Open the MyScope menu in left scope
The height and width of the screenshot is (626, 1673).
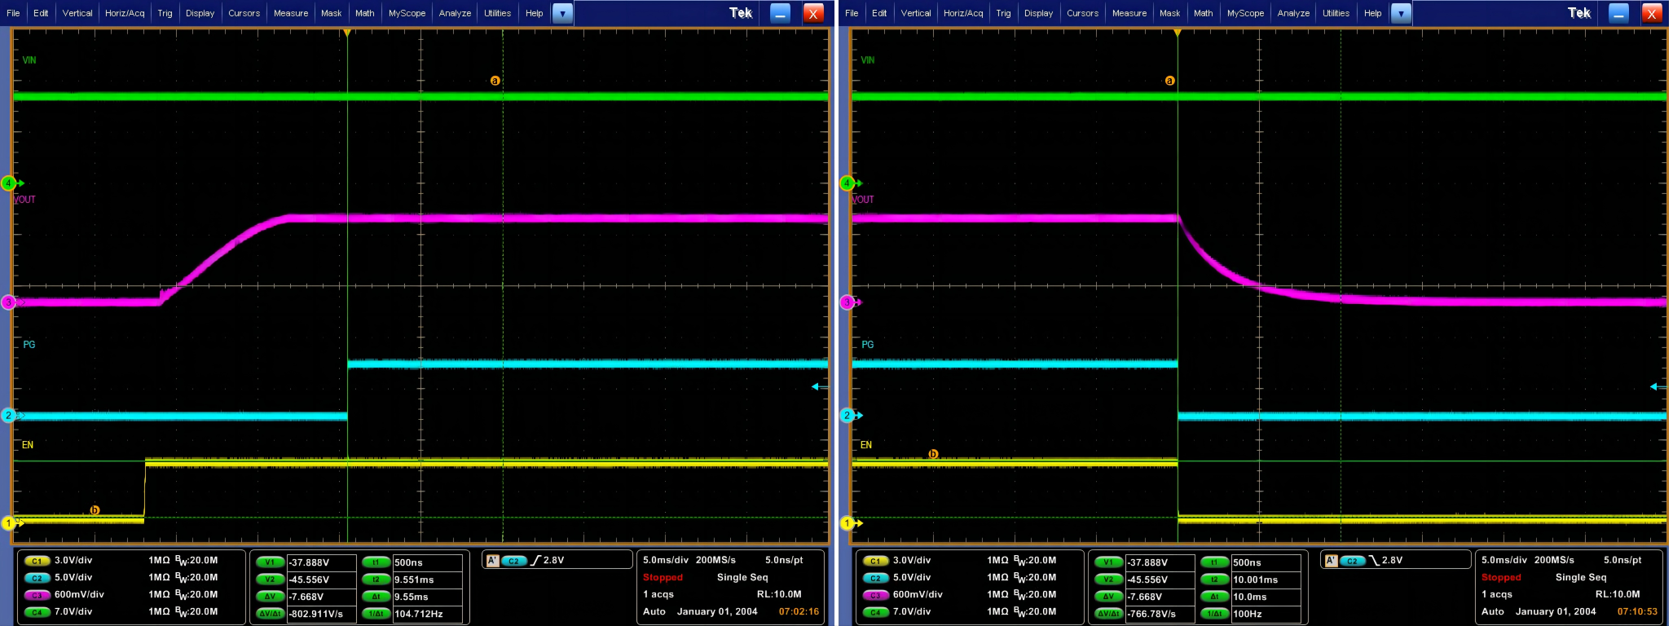pyautogui.click(x=407, y=13)
